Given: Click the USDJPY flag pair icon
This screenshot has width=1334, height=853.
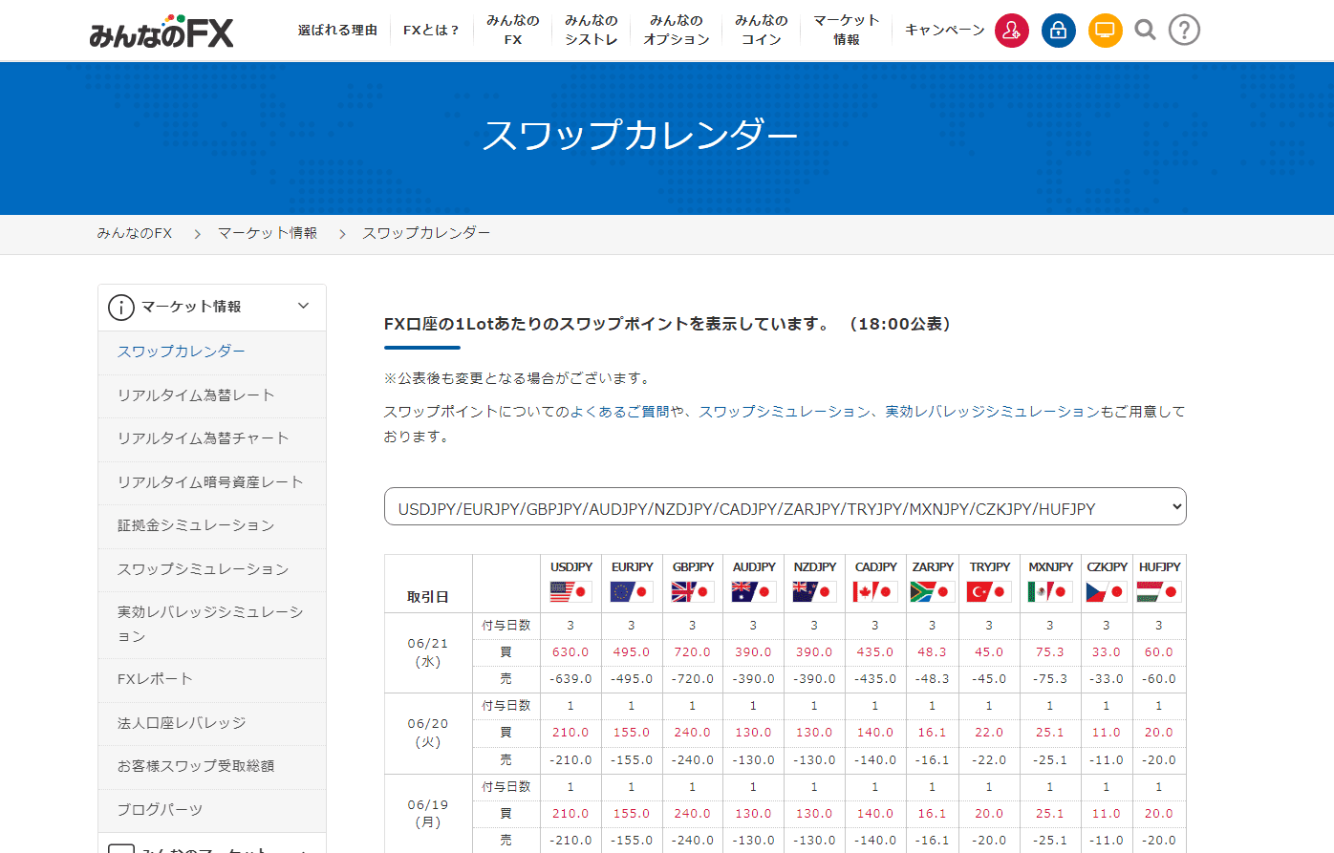Looking at the screenshot, I should (571, 591).
